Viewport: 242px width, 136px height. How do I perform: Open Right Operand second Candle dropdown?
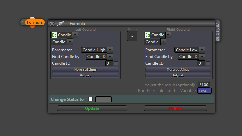click(x=163, y=42)
